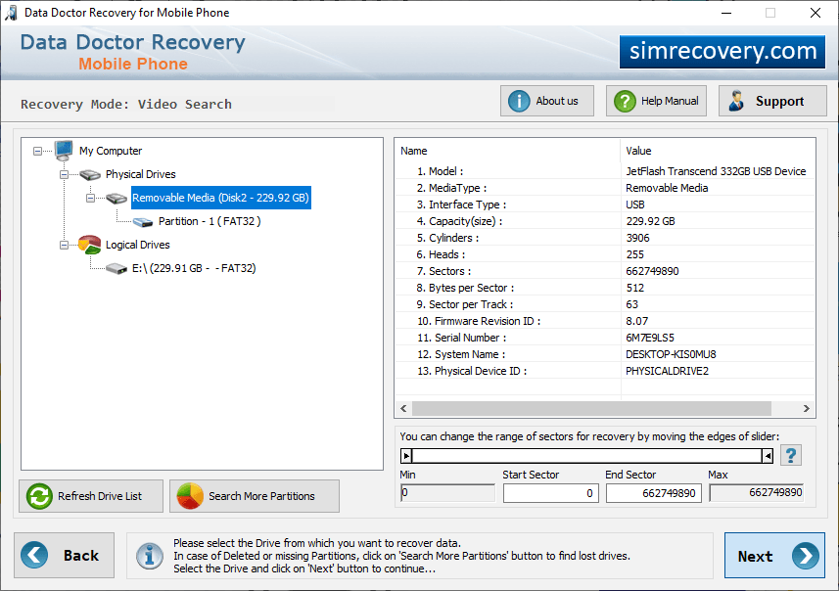Click the Support person icon
The width and height of the screenshot is (839, 591).
click(736, 101)
